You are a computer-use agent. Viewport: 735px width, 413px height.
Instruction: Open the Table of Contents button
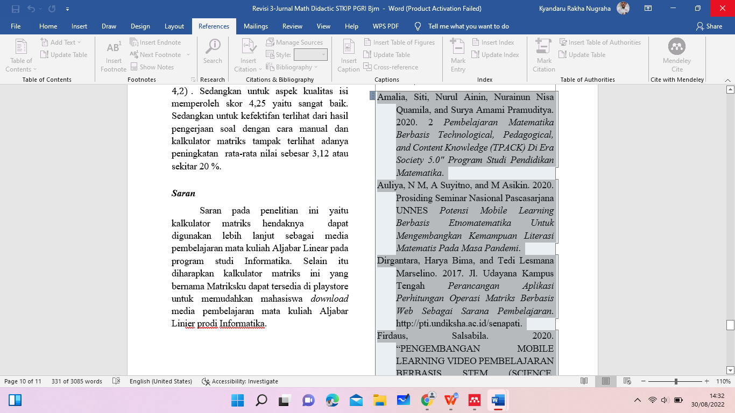(21, 55)
